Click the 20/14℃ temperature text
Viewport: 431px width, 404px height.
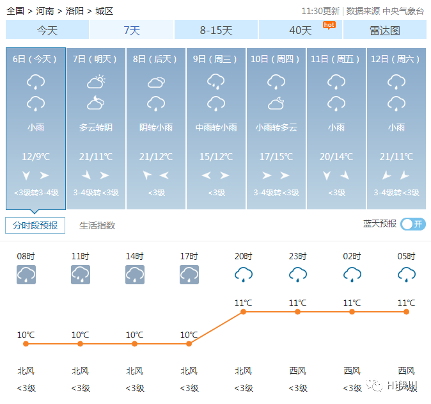[336, 157]
